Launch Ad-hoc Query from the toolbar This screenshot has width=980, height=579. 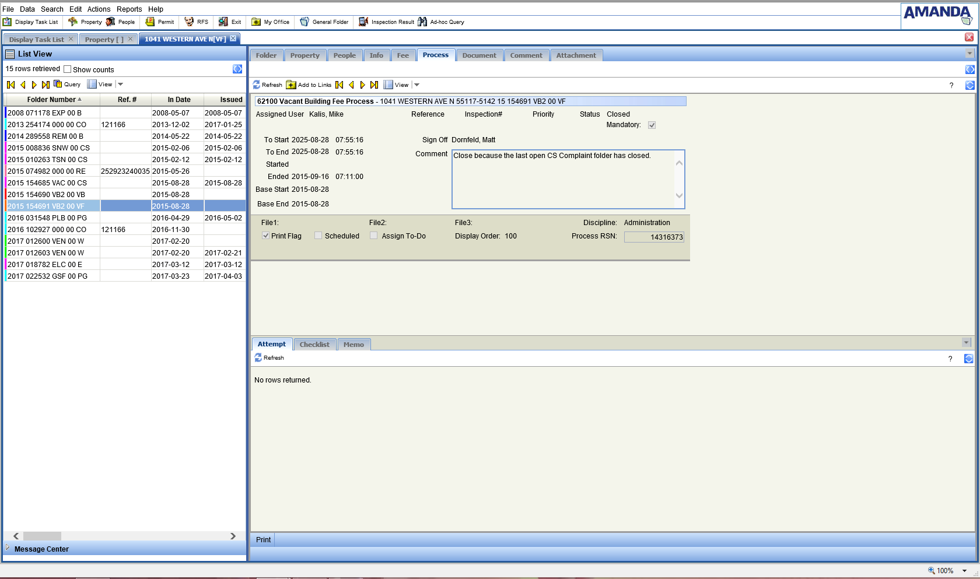pos(422,22)
